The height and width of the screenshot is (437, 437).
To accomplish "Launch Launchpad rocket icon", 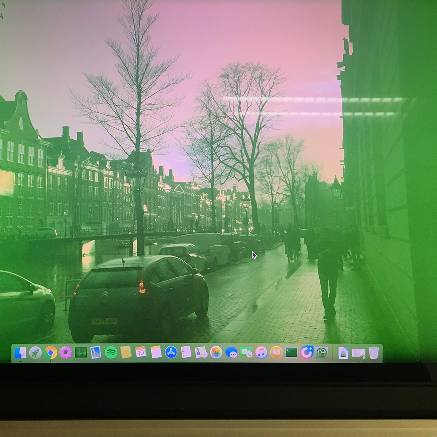I will [35, 352].
